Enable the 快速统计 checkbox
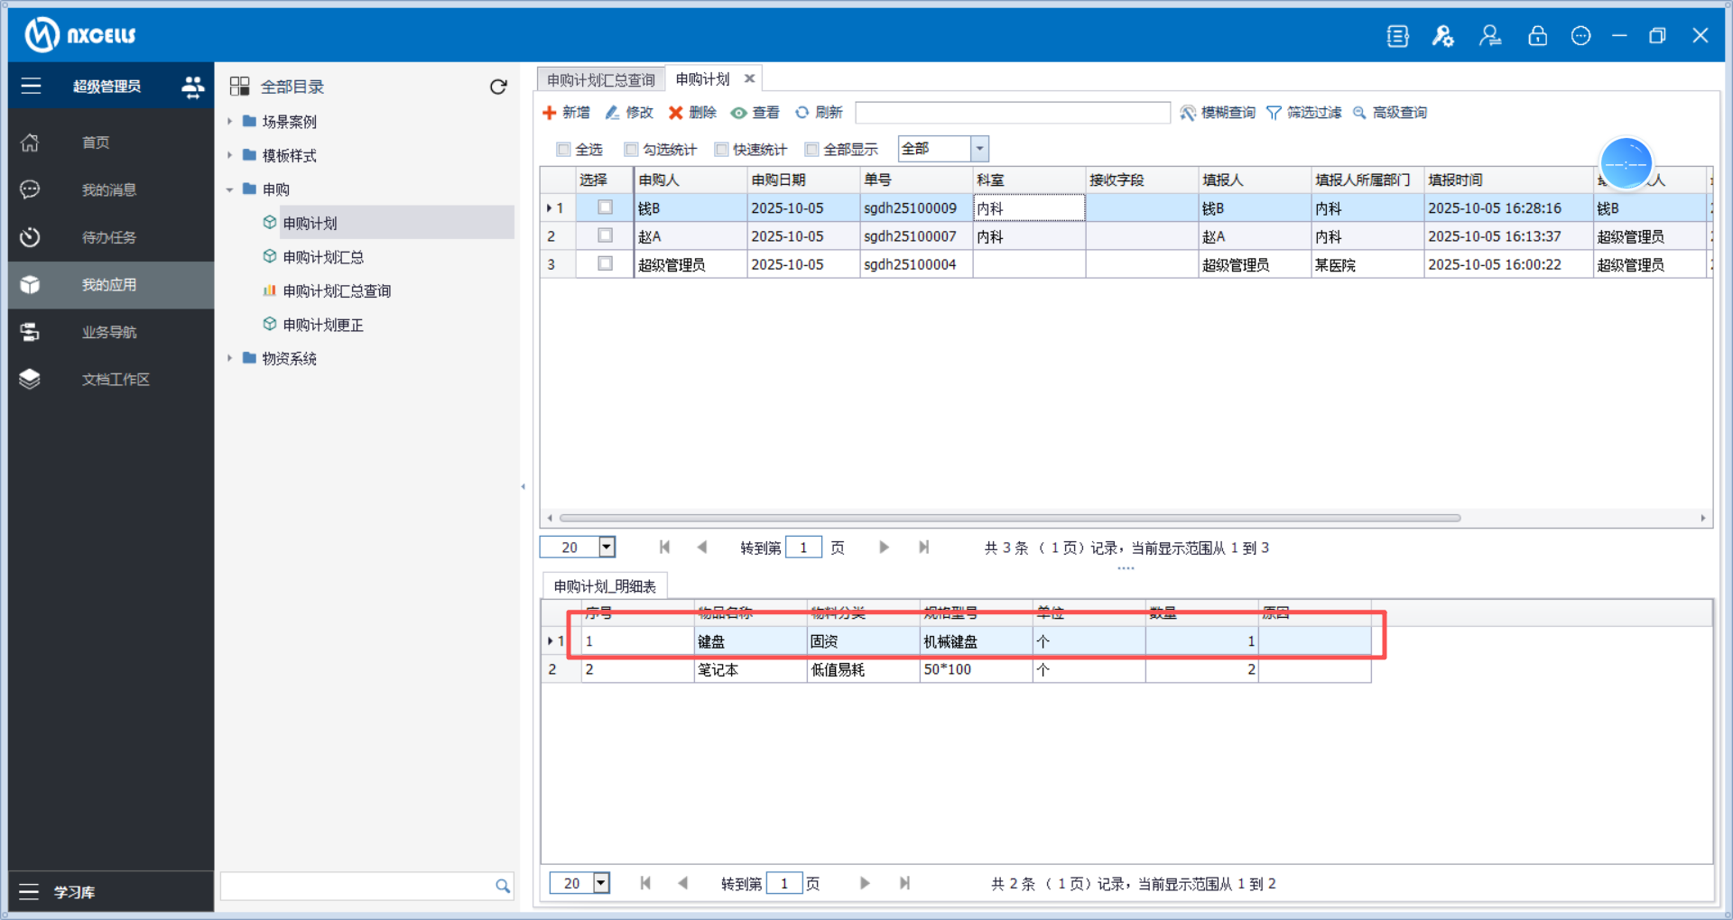1733x920 pixels. 721,150
